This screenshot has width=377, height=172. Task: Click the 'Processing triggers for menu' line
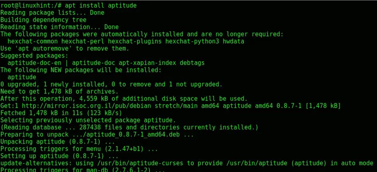[79, 149]
